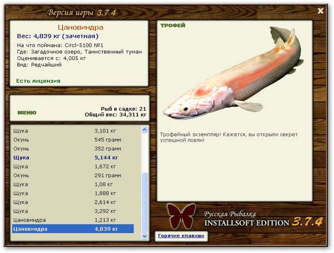Select the Окунь 352 грамм entry
The image size is (334, 253).
(73, 149)
